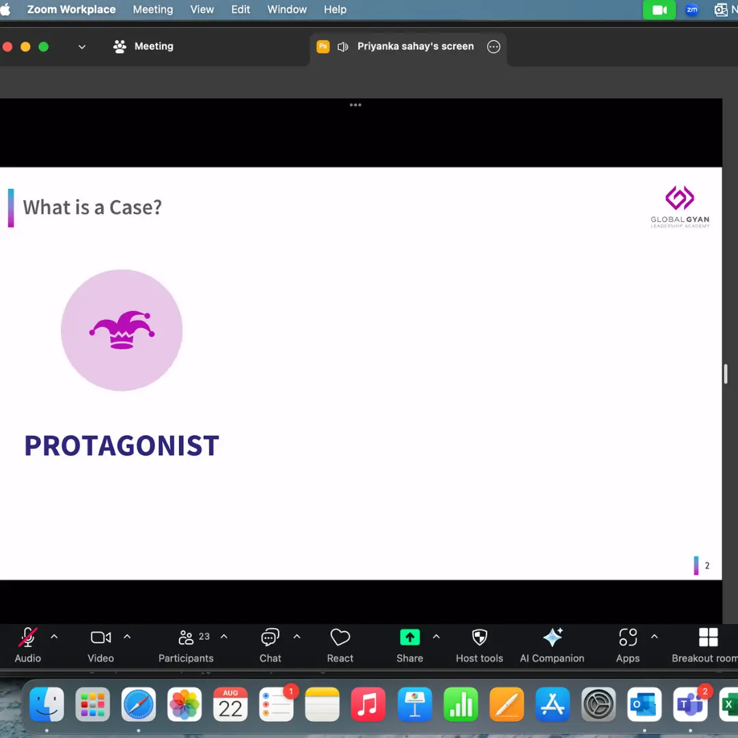
Task: Open the Meeting menu in menu bar
Action: [x=152, y=10]
